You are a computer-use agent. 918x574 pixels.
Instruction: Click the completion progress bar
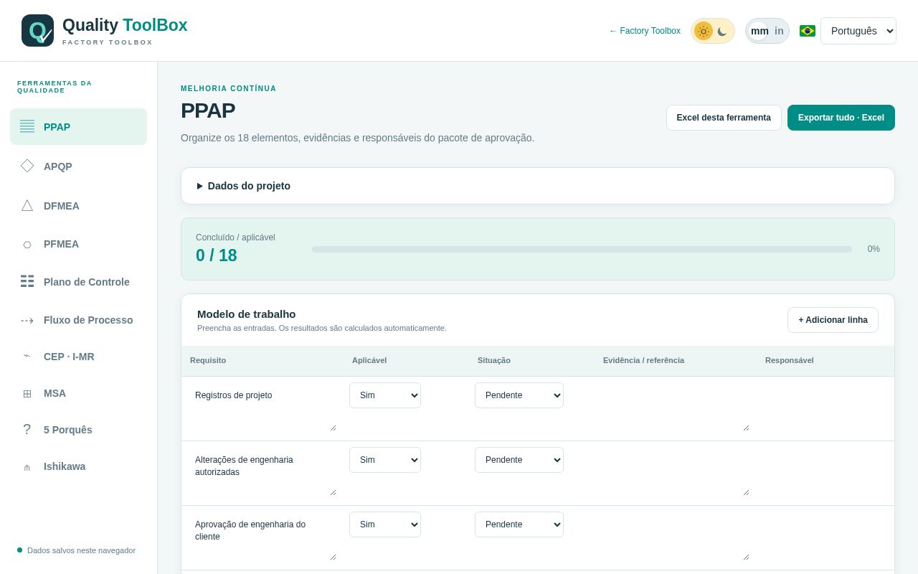click(582, 249)
